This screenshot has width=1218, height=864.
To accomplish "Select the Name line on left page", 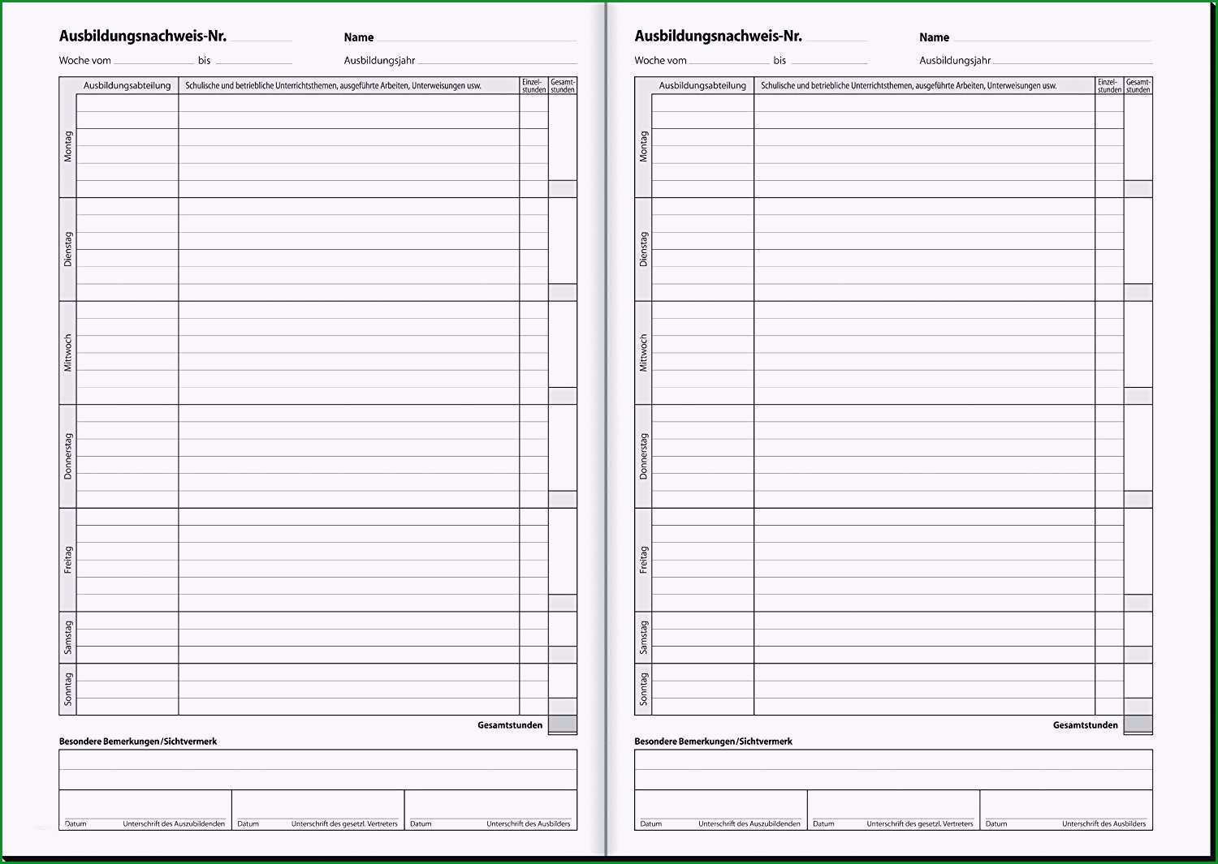I will pyautogui.click(x=477, y=38).
